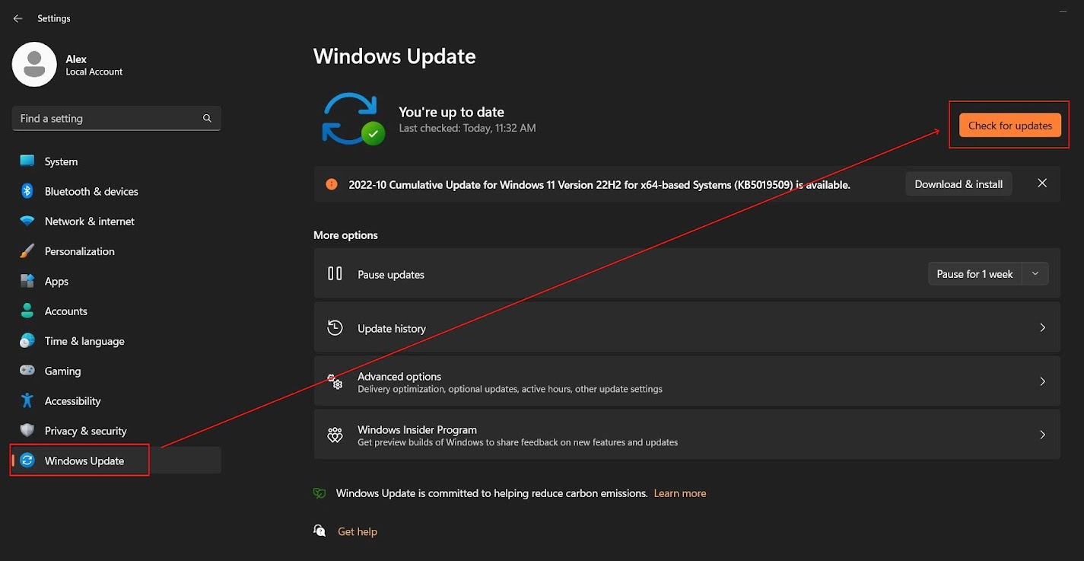The width and height of the screenshot is (1084, 561).
Task: Click the back arrow in Settings header
Action: click(18, 18)
